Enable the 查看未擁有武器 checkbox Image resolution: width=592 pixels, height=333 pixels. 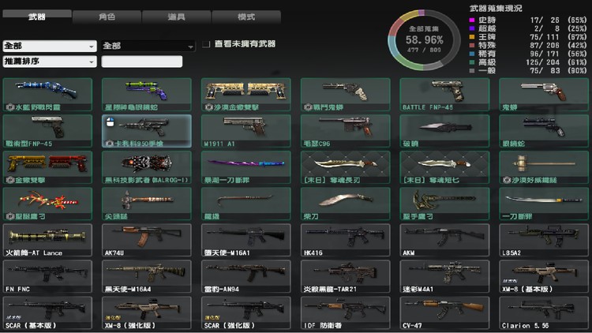pyautogui.click(x=206, y=44)
